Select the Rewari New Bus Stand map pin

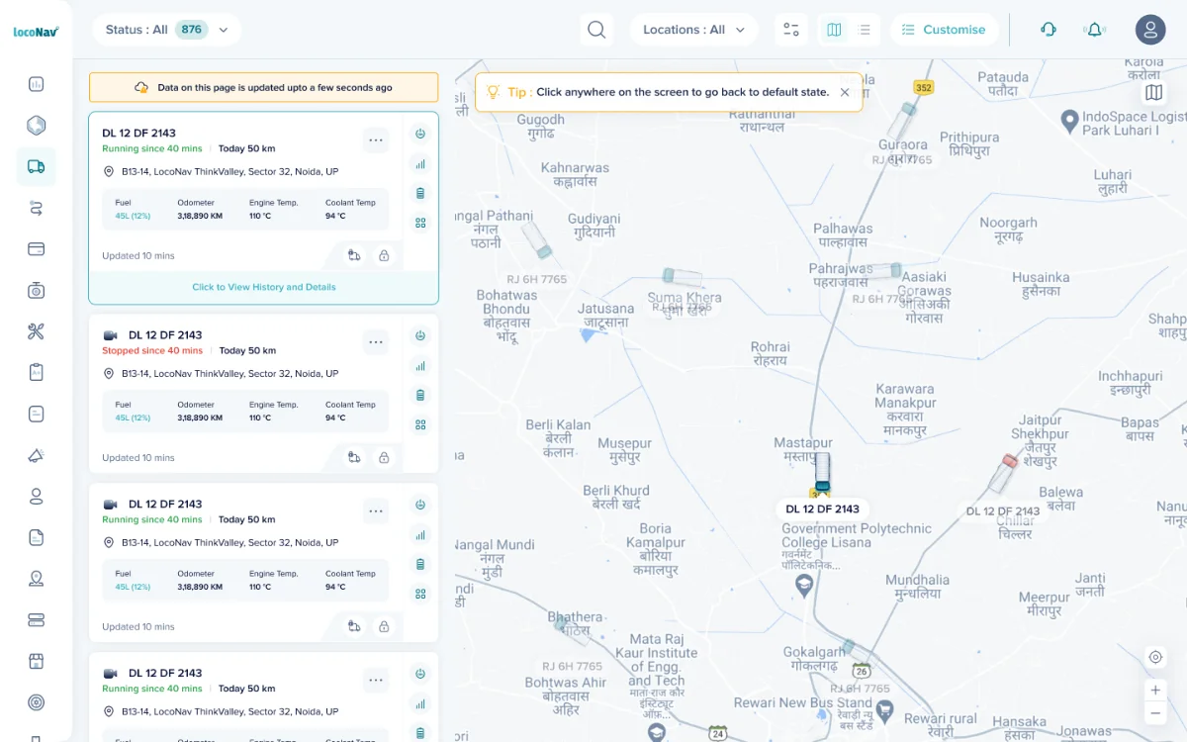click(x=885, y=710)
